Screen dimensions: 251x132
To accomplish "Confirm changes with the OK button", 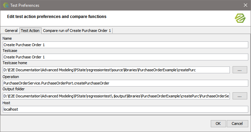I will pyautogui.click(x=218, y=124).
